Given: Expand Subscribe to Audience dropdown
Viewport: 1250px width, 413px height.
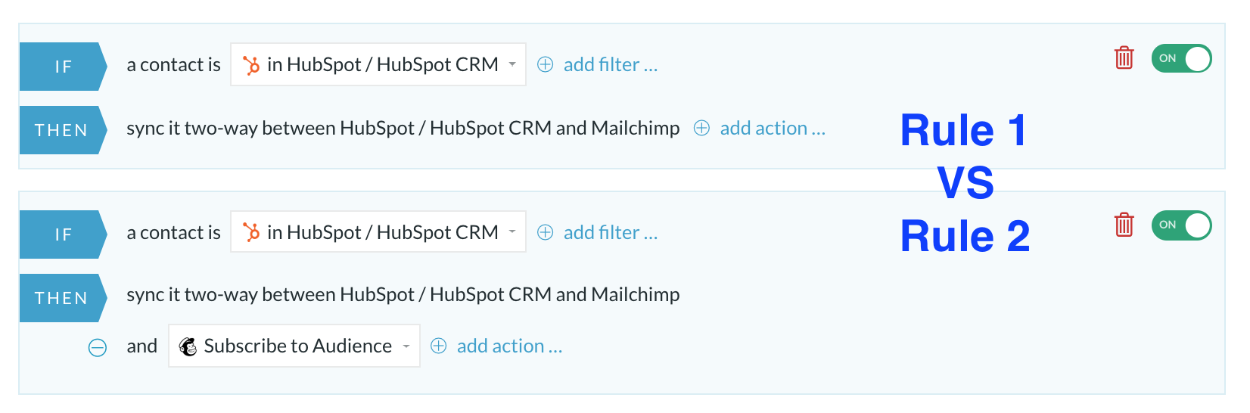Looking at the screenshot, I should point(294,346).
